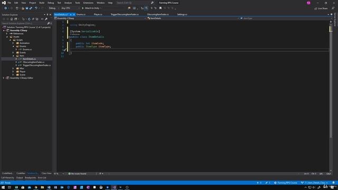338x190 pixels.
Task: Open the Window menu
Action: click(x=100, y=3)
